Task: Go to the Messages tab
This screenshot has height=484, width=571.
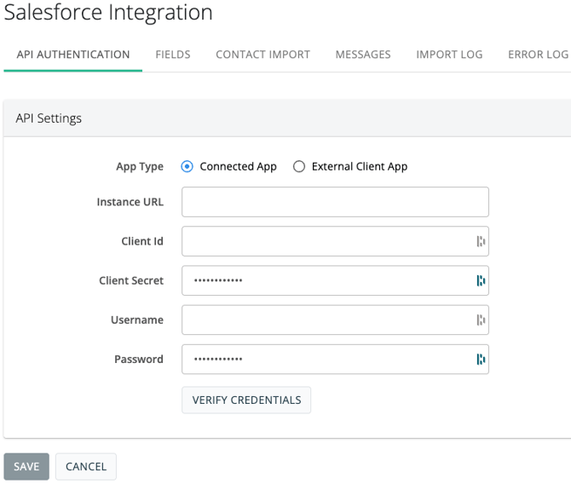Action: point(363,55)
